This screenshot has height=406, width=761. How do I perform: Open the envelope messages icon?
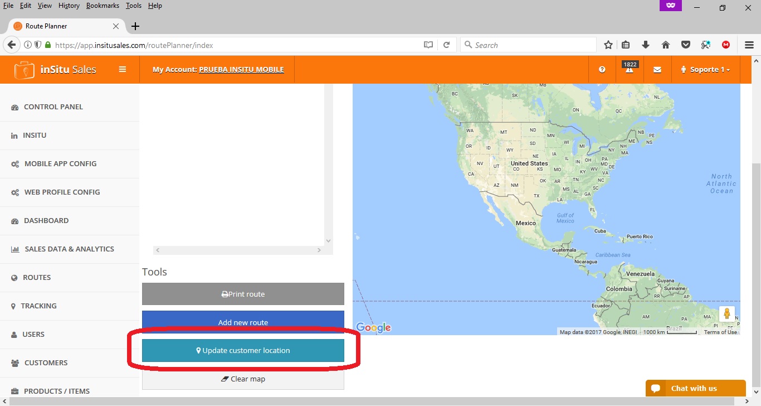[657, 70]
